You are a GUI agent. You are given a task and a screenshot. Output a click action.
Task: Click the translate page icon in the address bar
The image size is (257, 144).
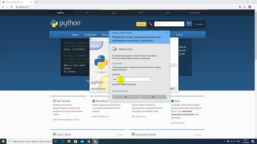[x=240, y=7]
